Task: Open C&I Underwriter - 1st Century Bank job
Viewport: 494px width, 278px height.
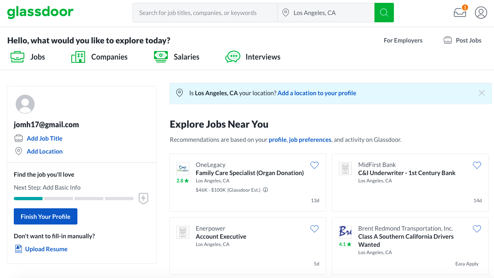Action: pos(407,173)
